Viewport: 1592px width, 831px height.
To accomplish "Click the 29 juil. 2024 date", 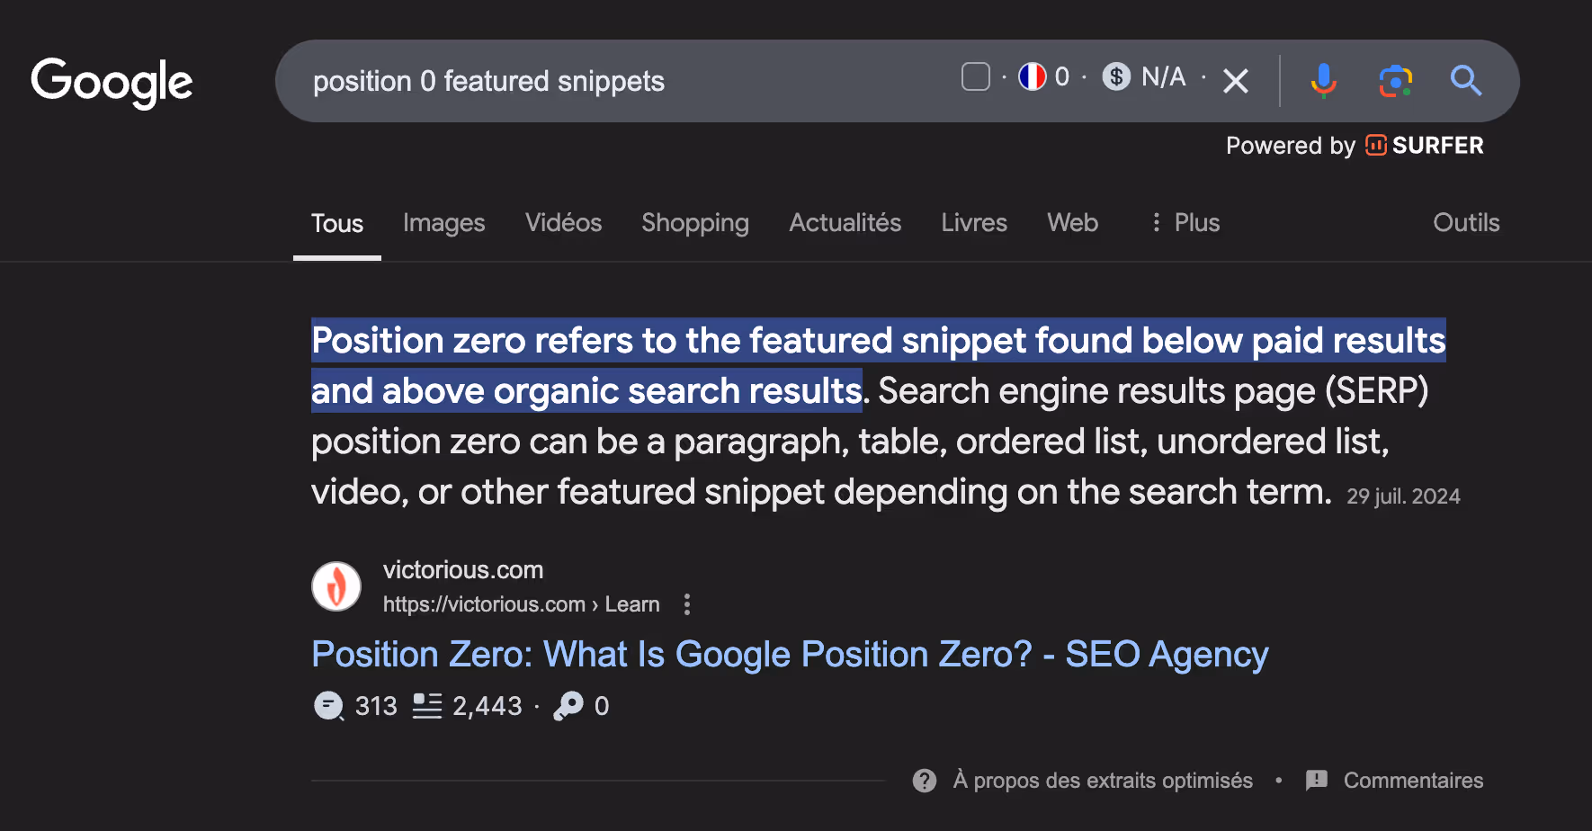I will coord(1403,496).
